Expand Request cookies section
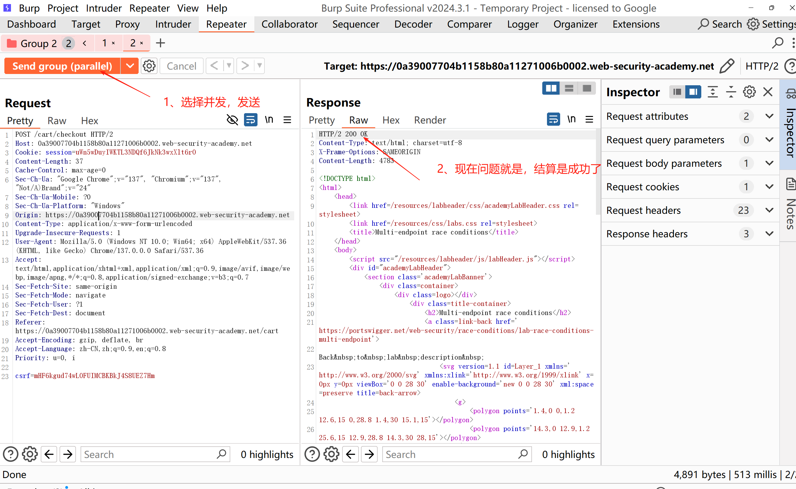Image resolution: width=796 pixels, height=489 pixels. pos(769,187)
